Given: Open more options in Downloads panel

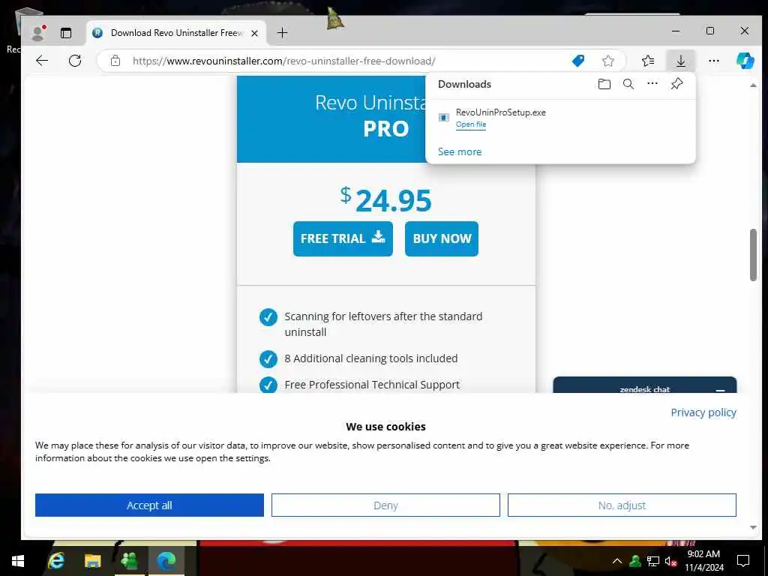Looking at the screenshot, I should 652,84.
